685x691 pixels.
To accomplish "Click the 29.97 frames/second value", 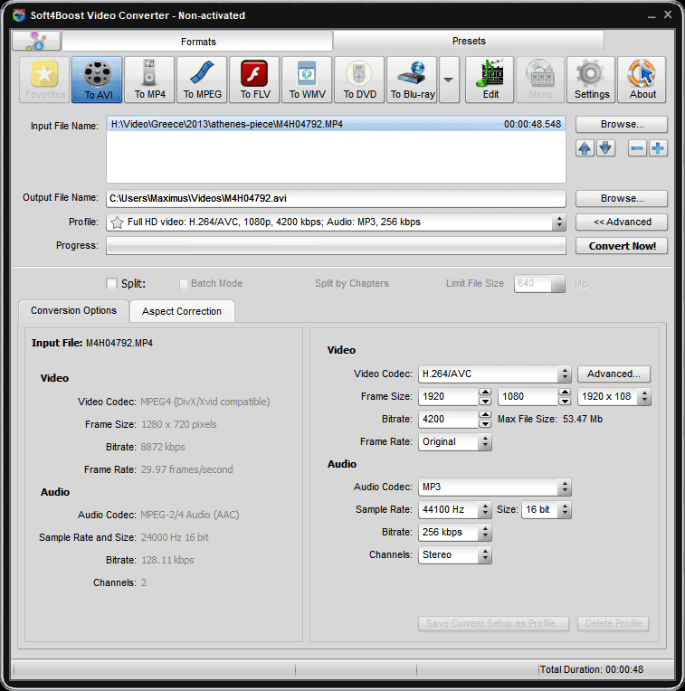I will [187, 469].
